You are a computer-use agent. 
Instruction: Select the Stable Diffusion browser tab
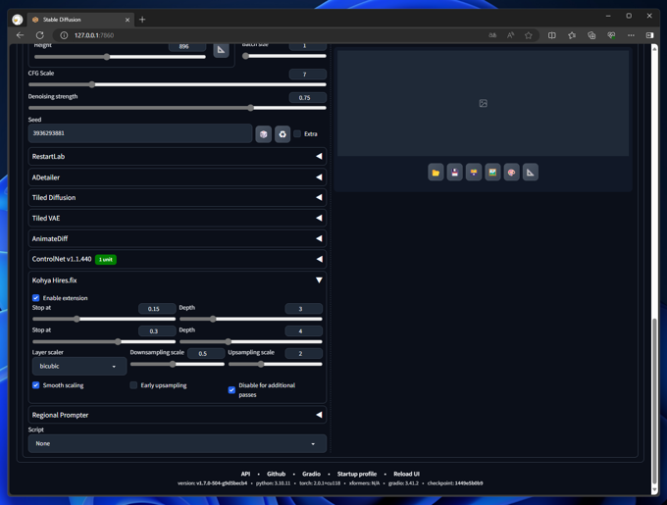(80, 20)
